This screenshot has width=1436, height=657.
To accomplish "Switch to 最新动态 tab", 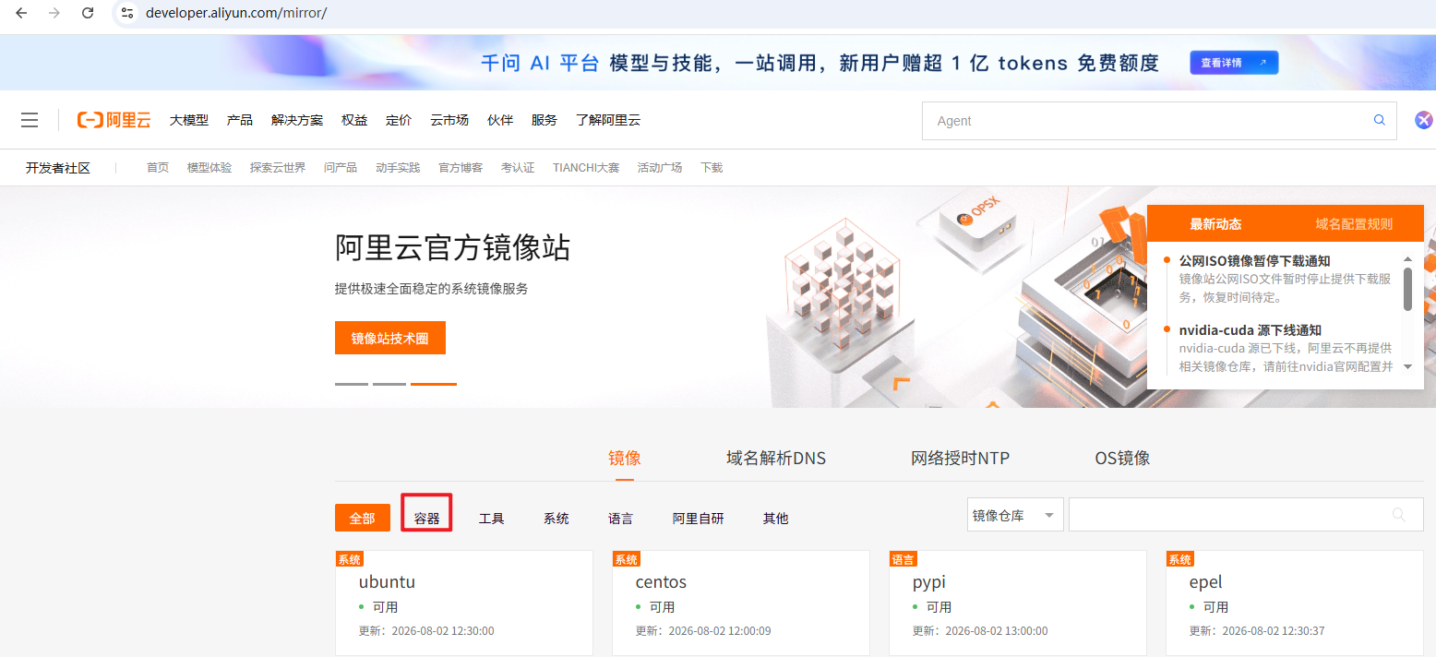I will [1215, 223].
